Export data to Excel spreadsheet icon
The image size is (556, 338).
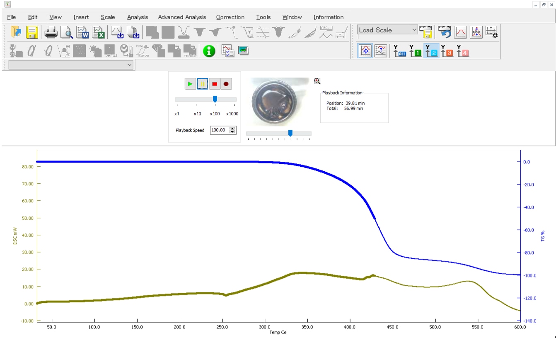tap(98, 32)
